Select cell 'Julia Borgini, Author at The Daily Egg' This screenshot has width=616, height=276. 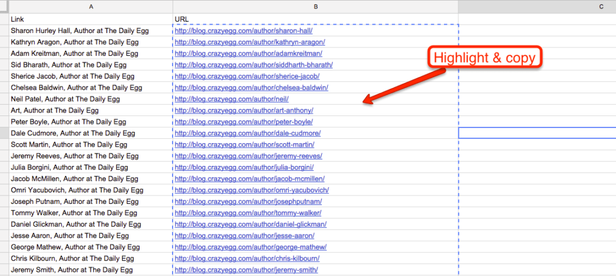coord(91,167)
